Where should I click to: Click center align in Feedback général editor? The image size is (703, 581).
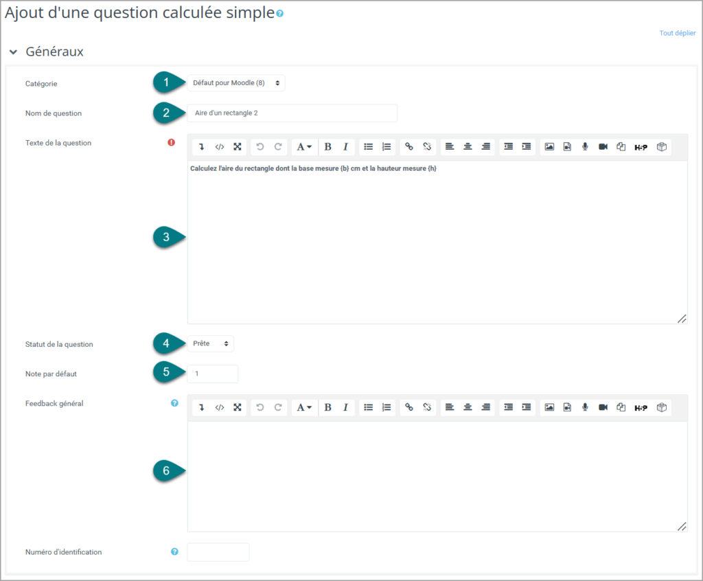pyautogui.click(x=468, y=407)
